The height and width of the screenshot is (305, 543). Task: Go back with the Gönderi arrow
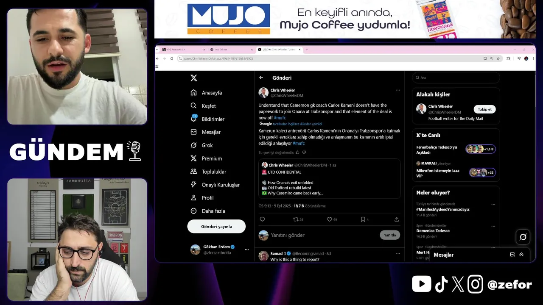pyautogui.click(x=261, y=78)
